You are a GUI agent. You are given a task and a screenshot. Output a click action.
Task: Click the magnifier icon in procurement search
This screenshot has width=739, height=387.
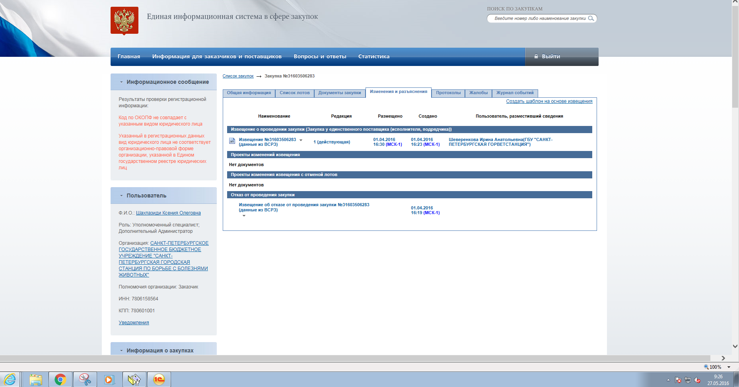click(591, 18)
